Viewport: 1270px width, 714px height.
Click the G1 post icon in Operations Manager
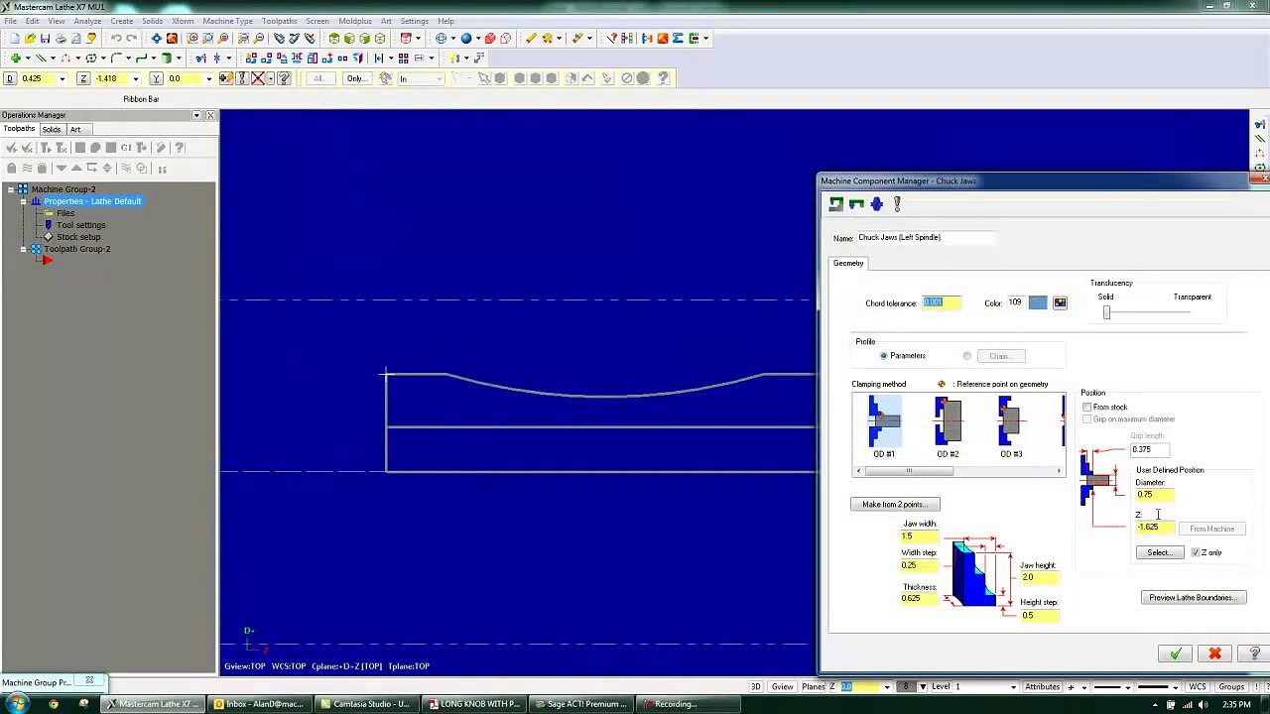(x=126, y=148)
